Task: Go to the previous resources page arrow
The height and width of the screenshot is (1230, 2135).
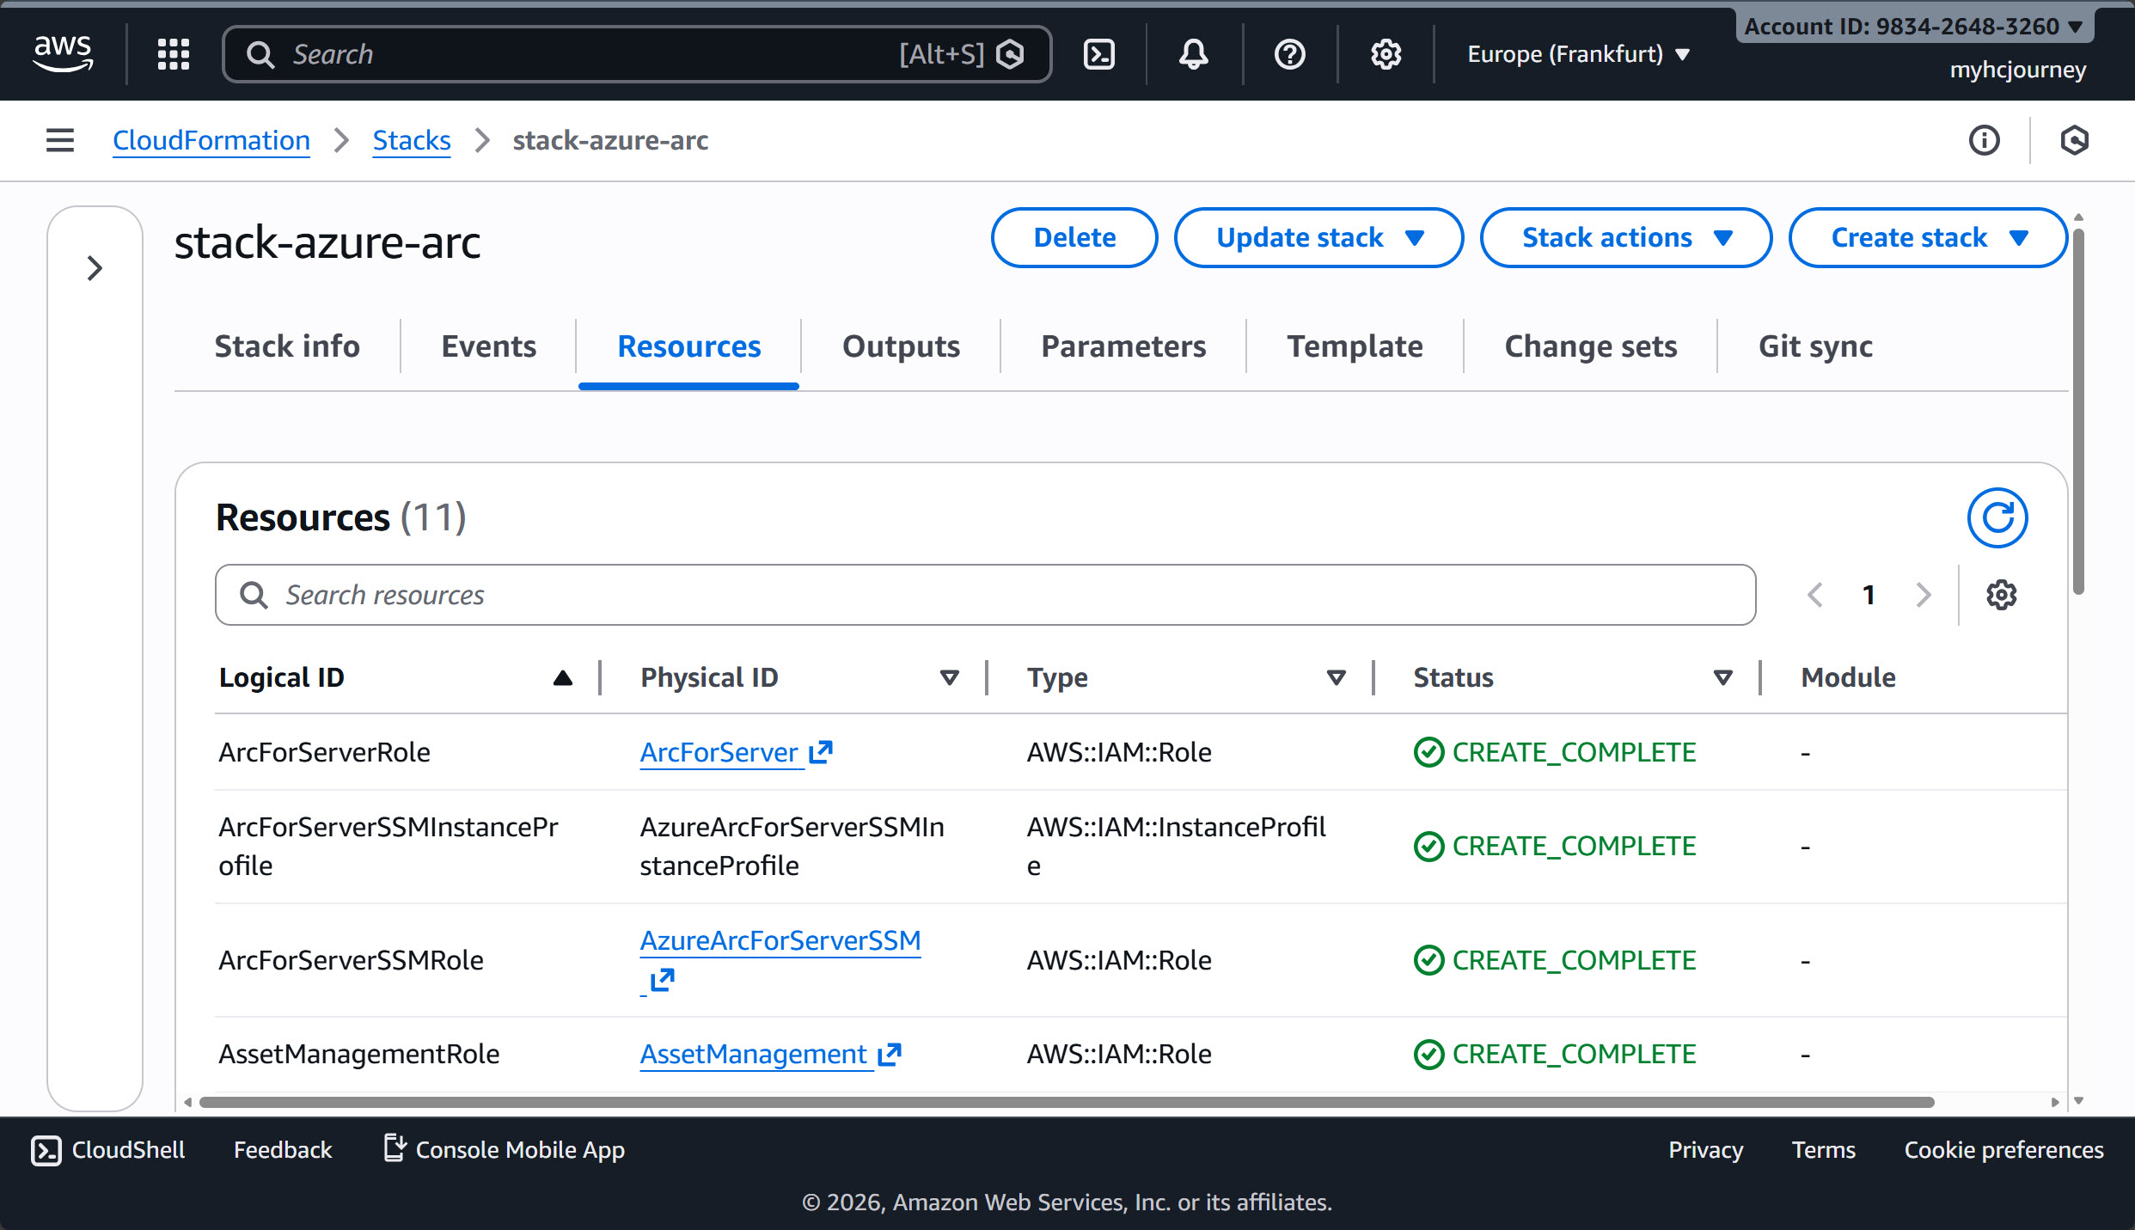Action: click(x=1815, y=595)
